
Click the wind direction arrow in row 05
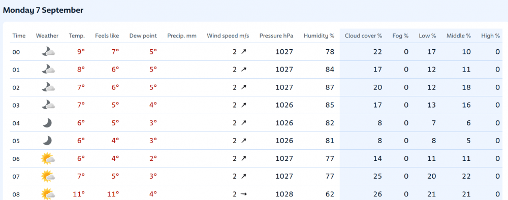pyautogui.click(x=244, y=141)
